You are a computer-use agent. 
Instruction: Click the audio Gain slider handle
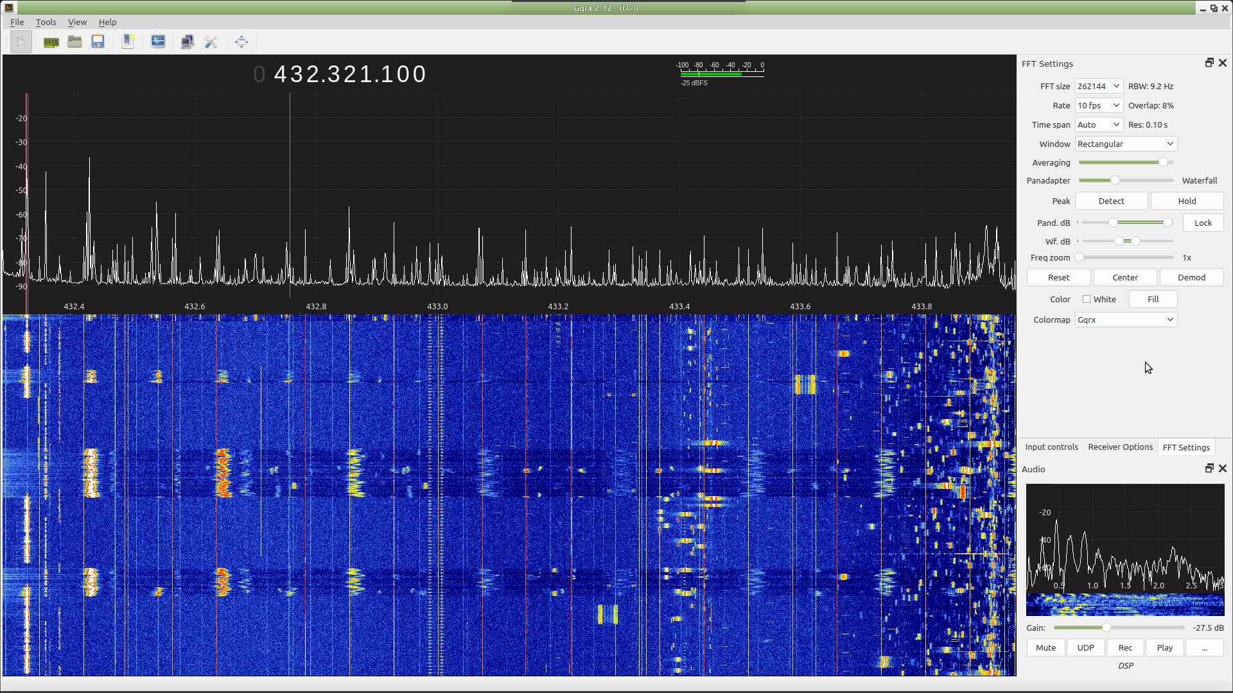[x=1106, y=628]
